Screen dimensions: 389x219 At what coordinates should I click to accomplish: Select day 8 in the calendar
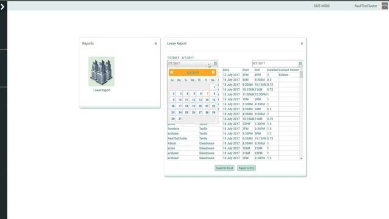(x=213, y=94)
